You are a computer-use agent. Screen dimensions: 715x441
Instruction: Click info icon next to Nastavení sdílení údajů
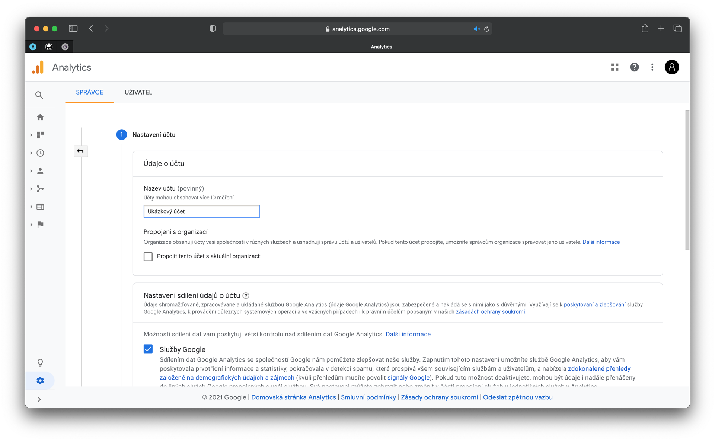[x=246, y=295]
